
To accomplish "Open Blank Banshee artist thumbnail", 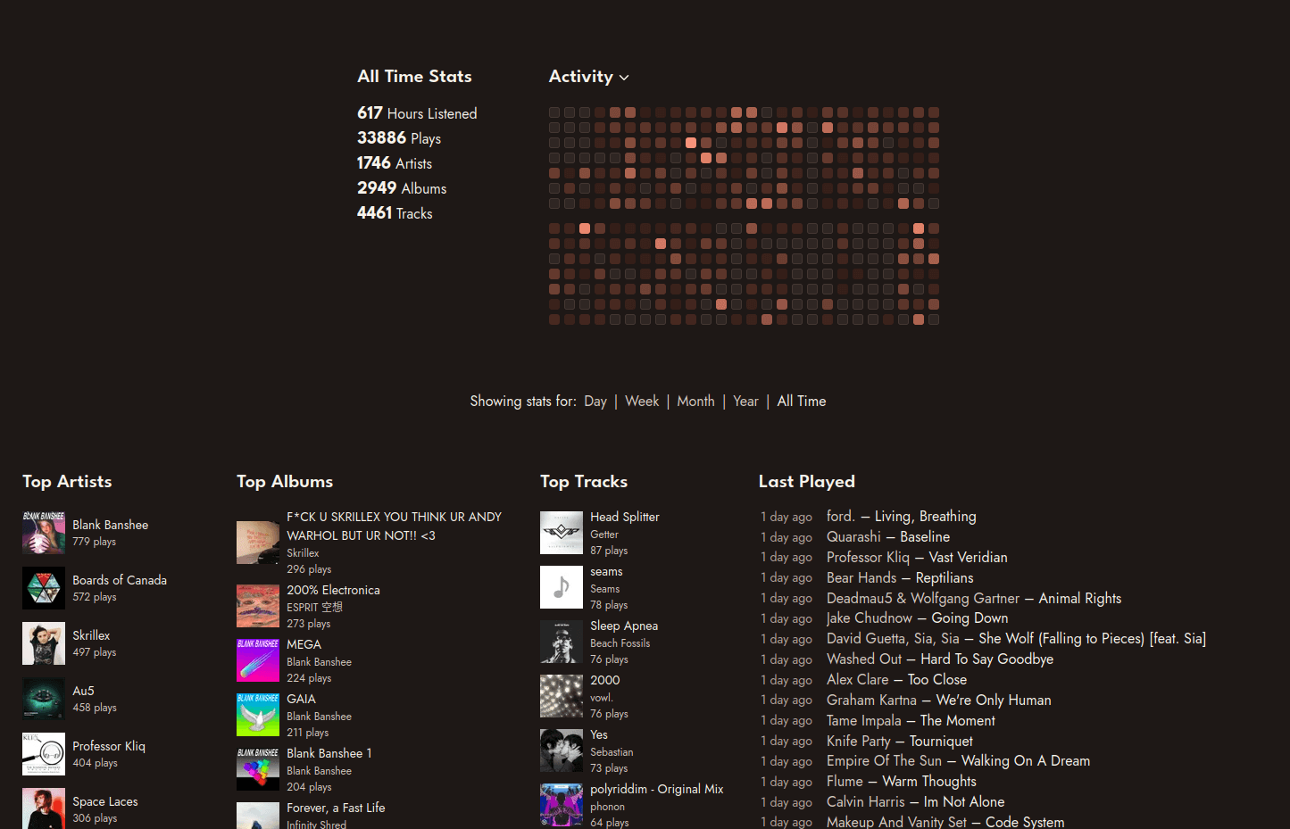I will pos(44,532).
